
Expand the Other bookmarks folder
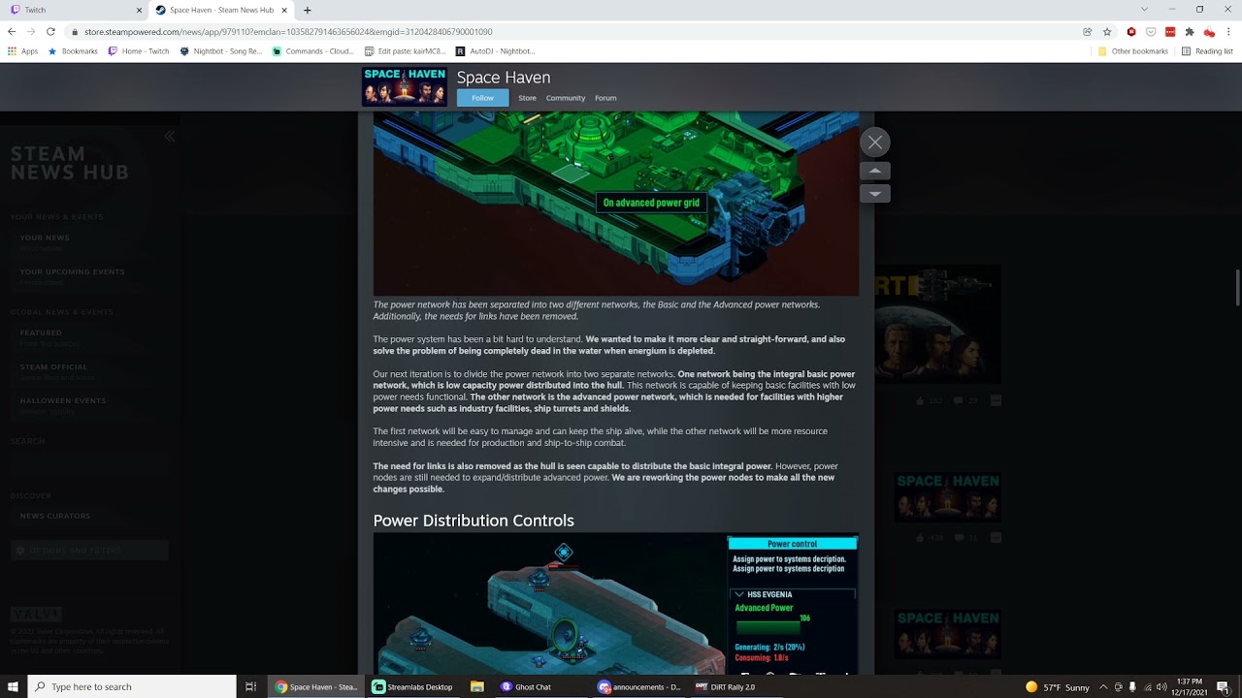tap(1133, 51)
